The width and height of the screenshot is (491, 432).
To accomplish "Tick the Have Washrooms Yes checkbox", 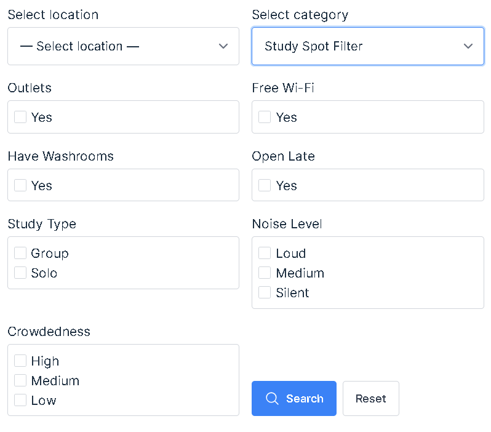I will coord(20,185).
